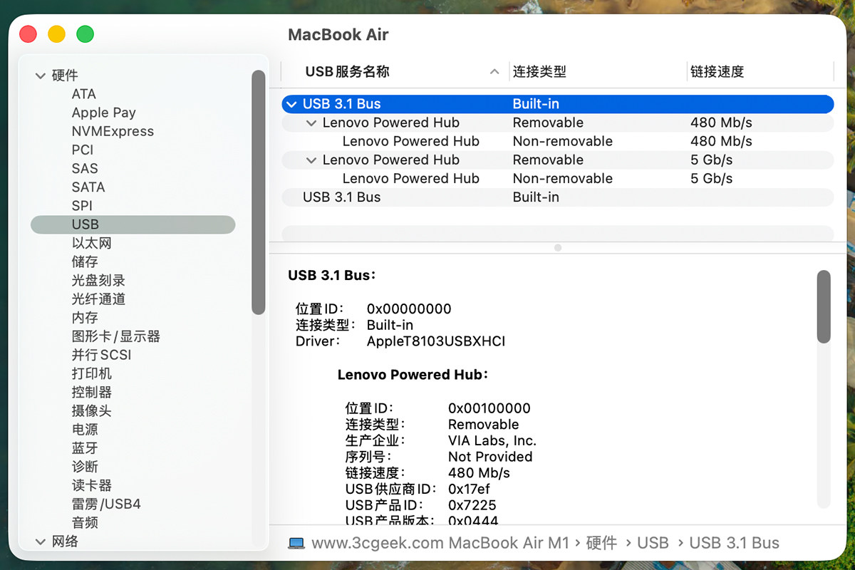The width and height of the screenshot is (855, 570).
Task: Open 蓝牙 in the sidebar
Action: (85, 448)
